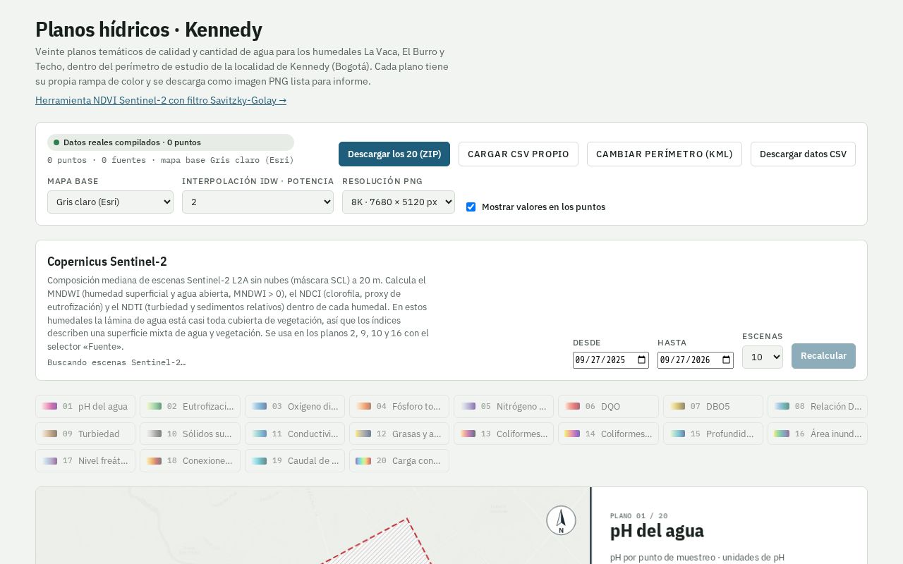Click the Cargar CSV propio button
903x564 pixels.
pos(519,154)
